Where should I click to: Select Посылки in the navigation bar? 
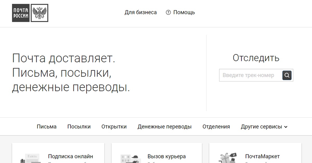(x=79, y=127)
